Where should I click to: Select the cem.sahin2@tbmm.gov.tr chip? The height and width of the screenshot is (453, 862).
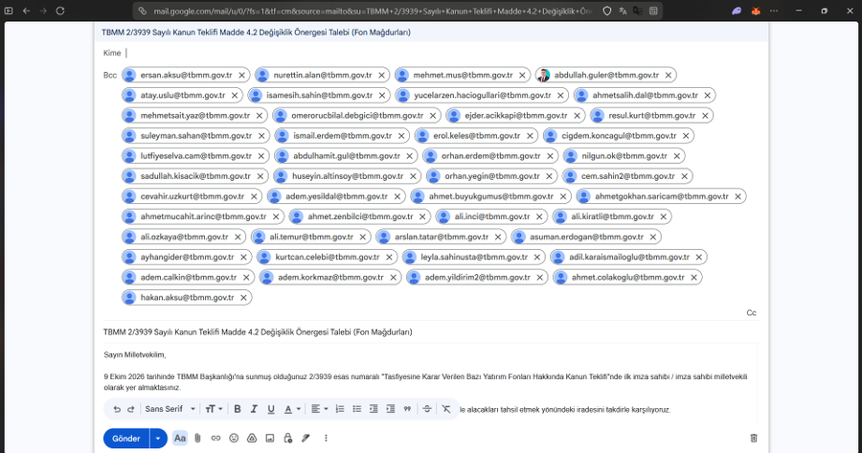[627, 176]
